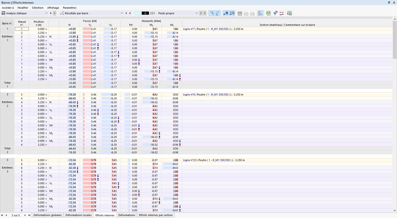Open the Modifier menu
The width and height of the screenshot is (397, 218).
pyautogui.click(x=23, y=8)
